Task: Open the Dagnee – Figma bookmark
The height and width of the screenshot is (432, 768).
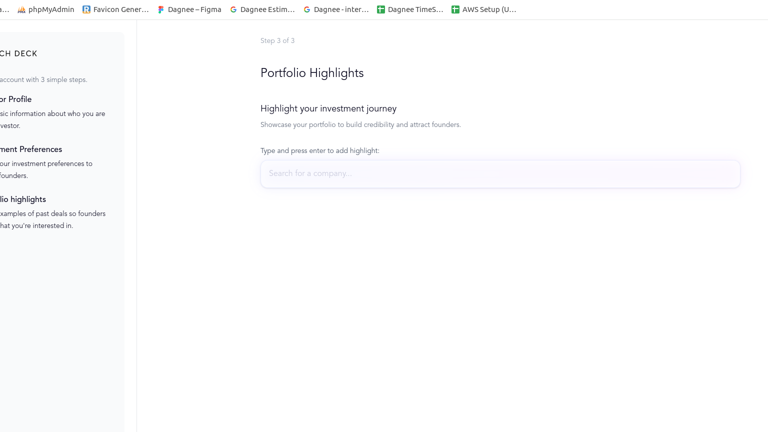Action: pos(189,9)
